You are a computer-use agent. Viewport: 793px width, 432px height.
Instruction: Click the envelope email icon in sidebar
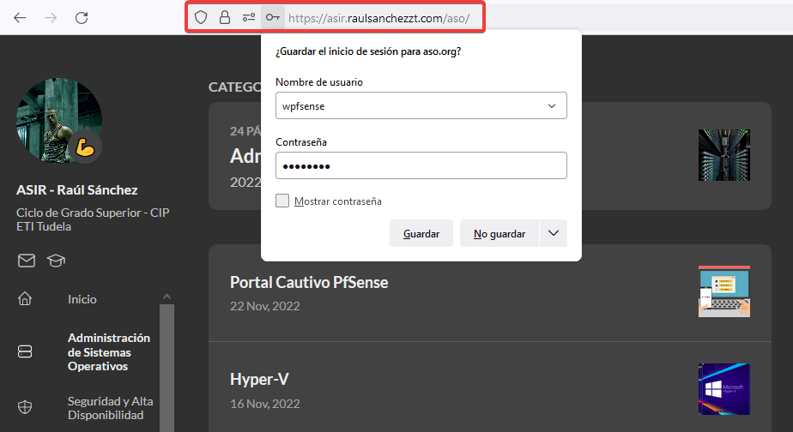pyautogui.click(x=27, y=261)
